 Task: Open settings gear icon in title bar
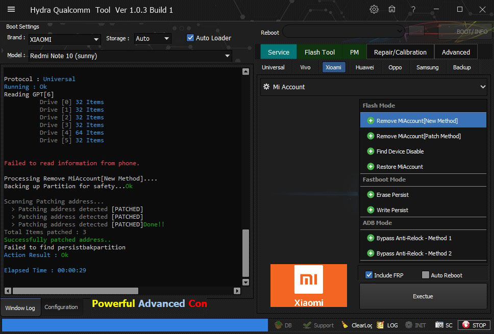pyautogui.click(x=374, y=10)
